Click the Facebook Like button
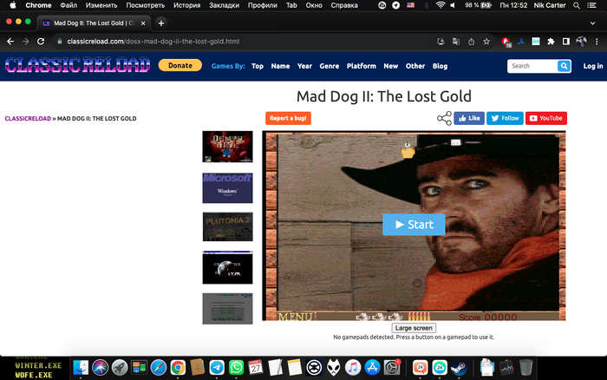 (469, 118)
